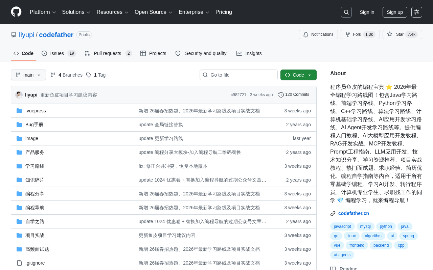Click the 项目实战 folder icon
The width and height of the screenshot is (433, 270).
19,235
